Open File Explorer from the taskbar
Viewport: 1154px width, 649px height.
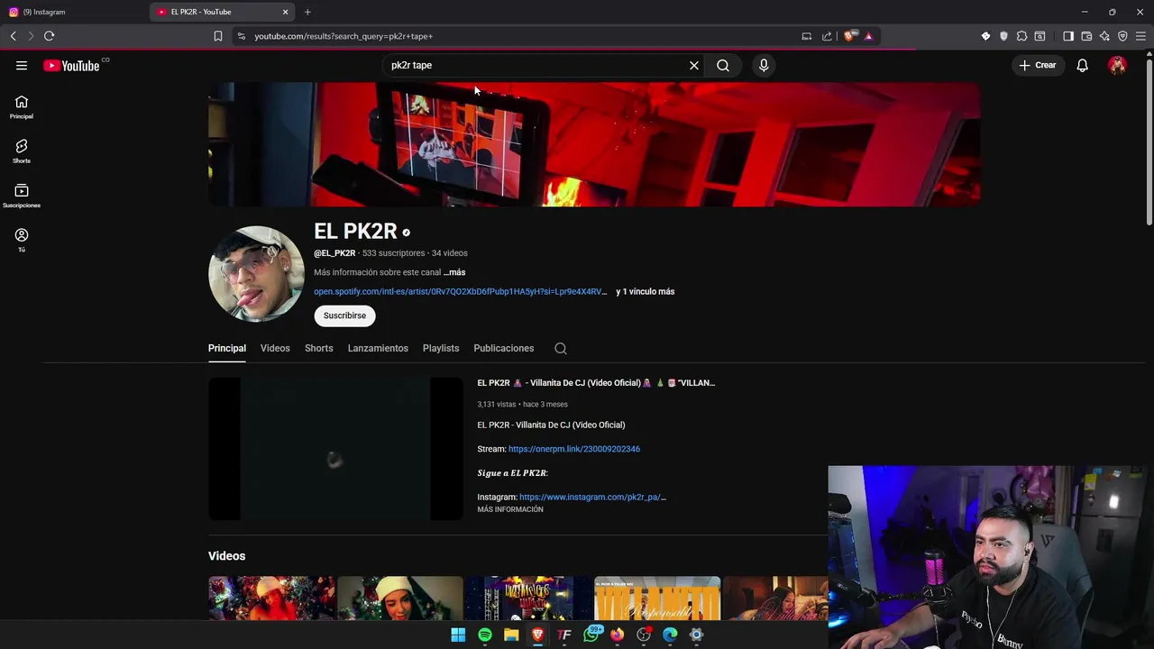click(x=511, y=635)
